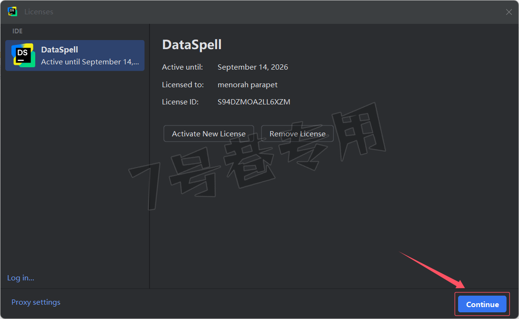Click the License ID value S94DZMOA2LL6XZM
Viewport: 519px width, 319px height.
[x=254, y=102]
